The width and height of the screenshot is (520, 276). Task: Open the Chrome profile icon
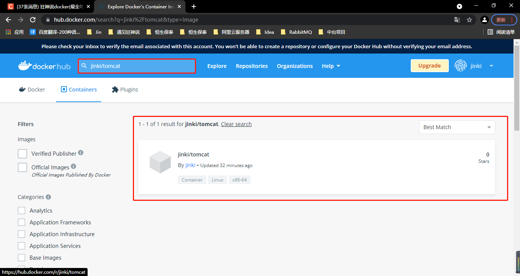484,20
